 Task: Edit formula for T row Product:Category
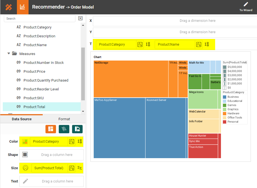(x=140, y=45)
